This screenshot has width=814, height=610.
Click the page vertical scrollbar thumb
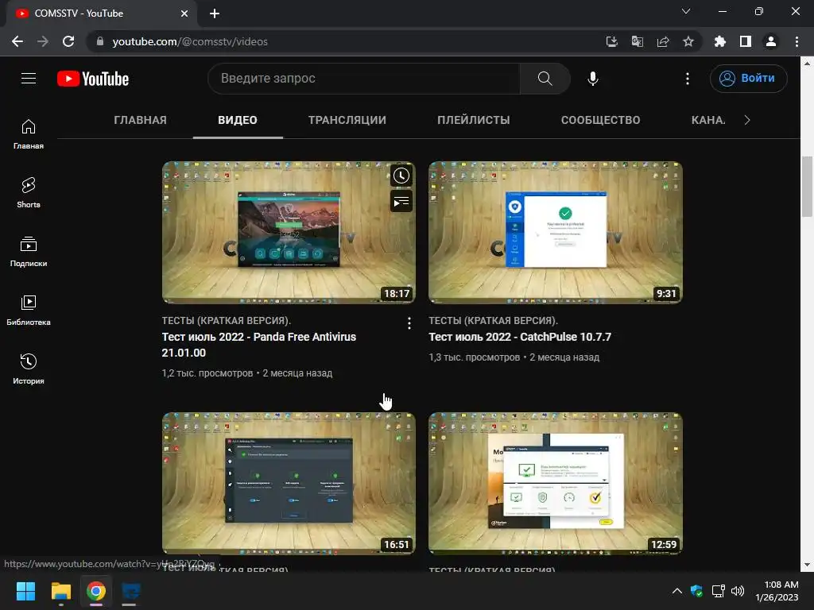click(807, 186)
